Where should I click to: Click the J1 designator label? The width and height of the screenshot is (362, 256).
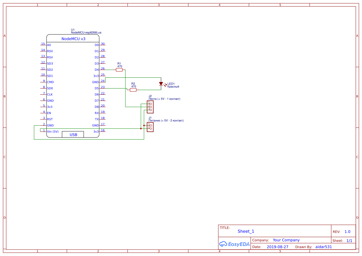[150, 118]
